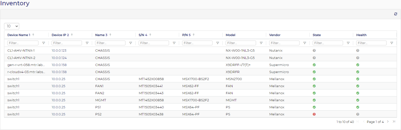Go to the next page of results
Image resolution: width=401 pixels, height=130 pixels.
coord(388,122)
